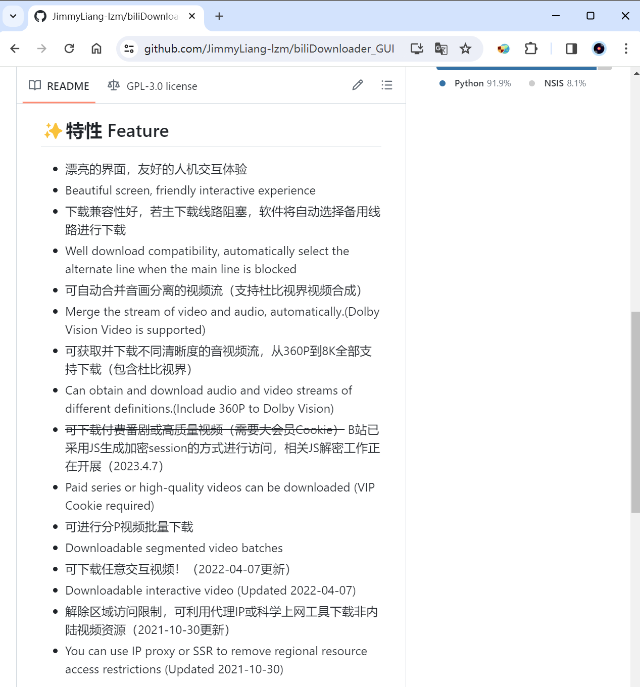The height and width of the screenshot is (687, 640).
Task: Install app icon in address bar
Action: coord(417,48)
